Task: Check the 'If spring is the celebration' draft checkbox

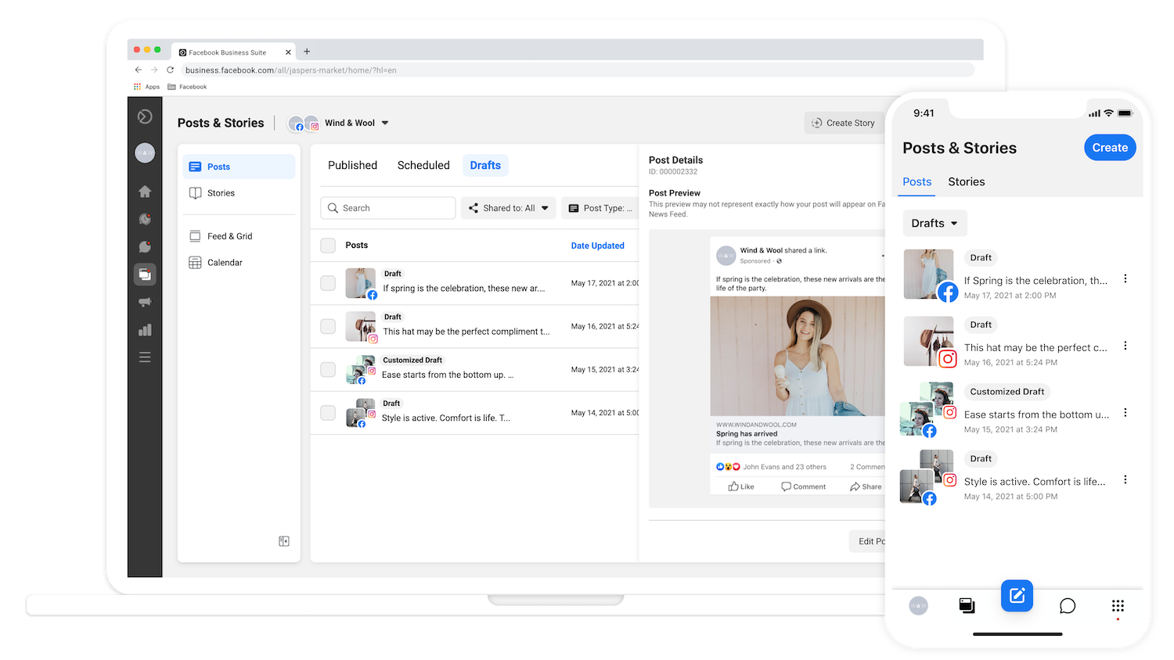Action: point(327,283)
